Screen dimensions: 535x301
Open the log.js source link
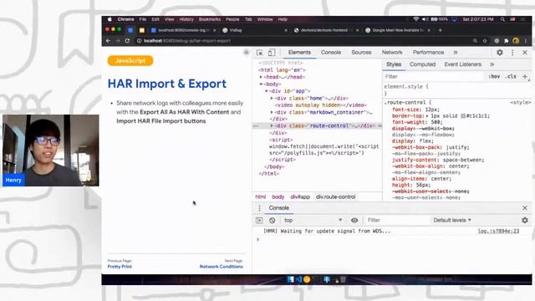[x=498, y=231]
